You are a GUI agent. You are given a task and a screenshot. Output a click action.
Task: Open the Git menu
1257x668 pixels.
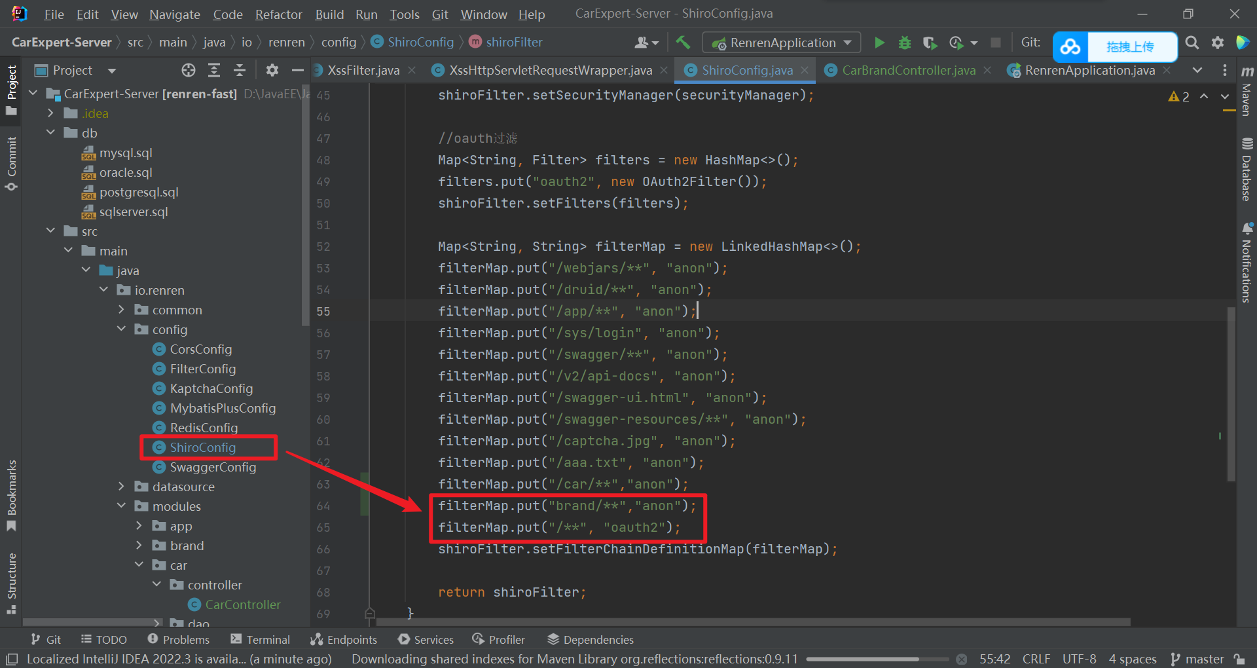tap(440, 14)
